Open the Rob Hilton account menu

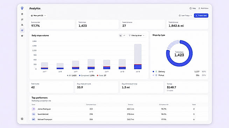[203, 8]
